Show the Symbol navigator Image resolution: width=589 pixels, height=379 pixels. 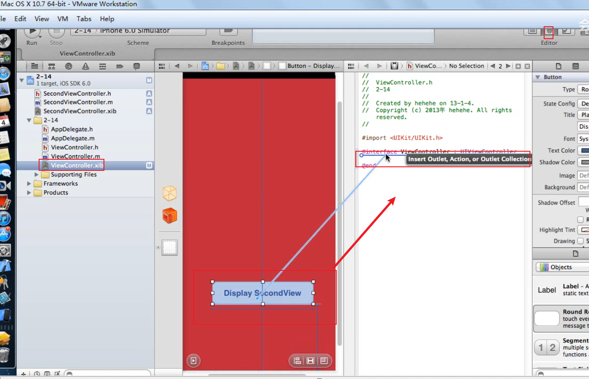click(x=52, y=66)
